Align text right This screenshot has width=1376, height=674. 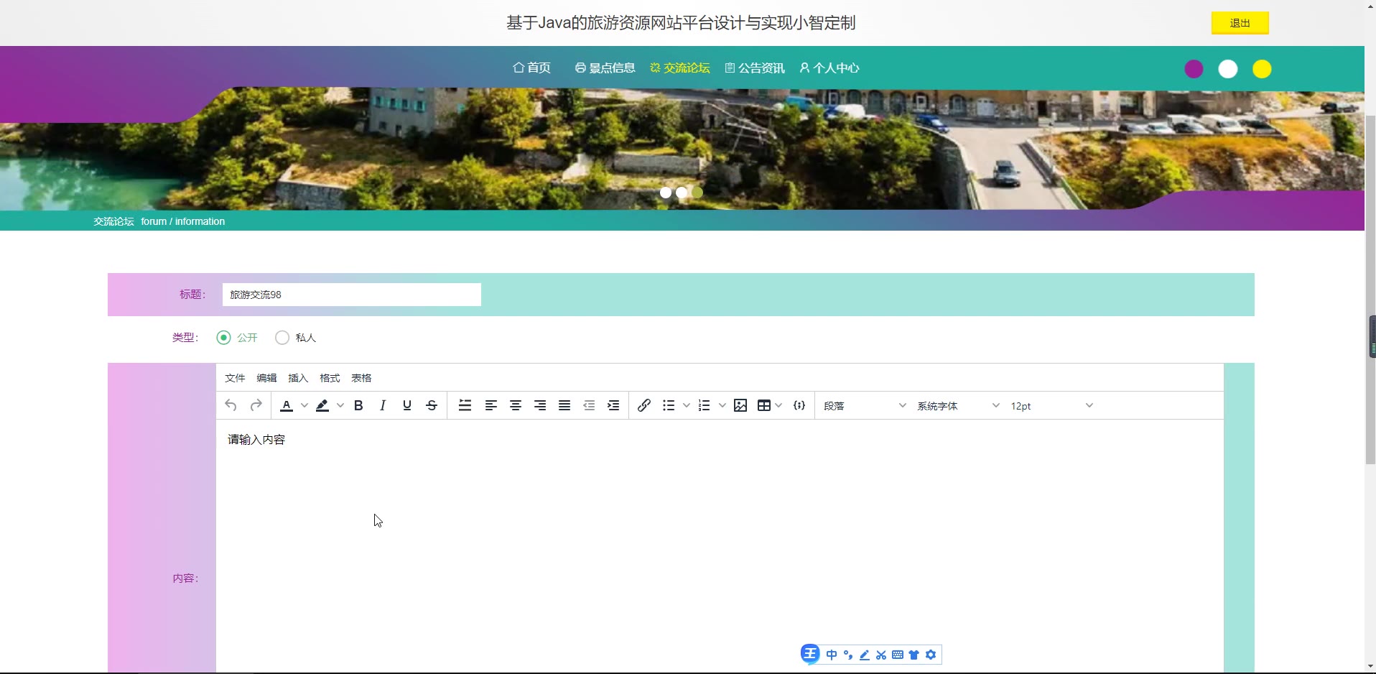click(x=540, y=406)
